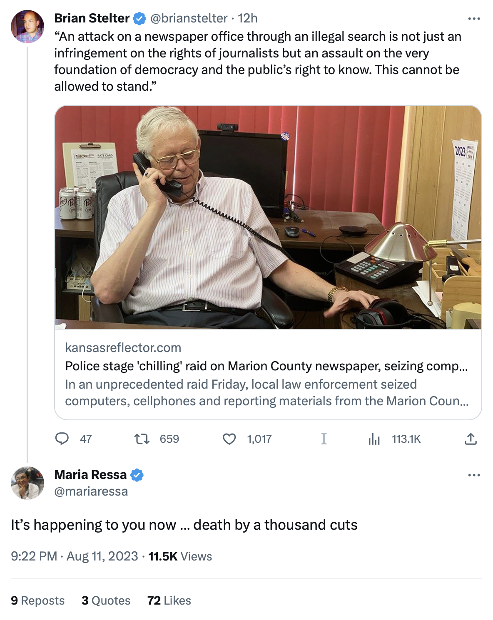Open more options on Maria Ressa's tweet
This screenshot has width=493, height=620.
pos(474,475)
